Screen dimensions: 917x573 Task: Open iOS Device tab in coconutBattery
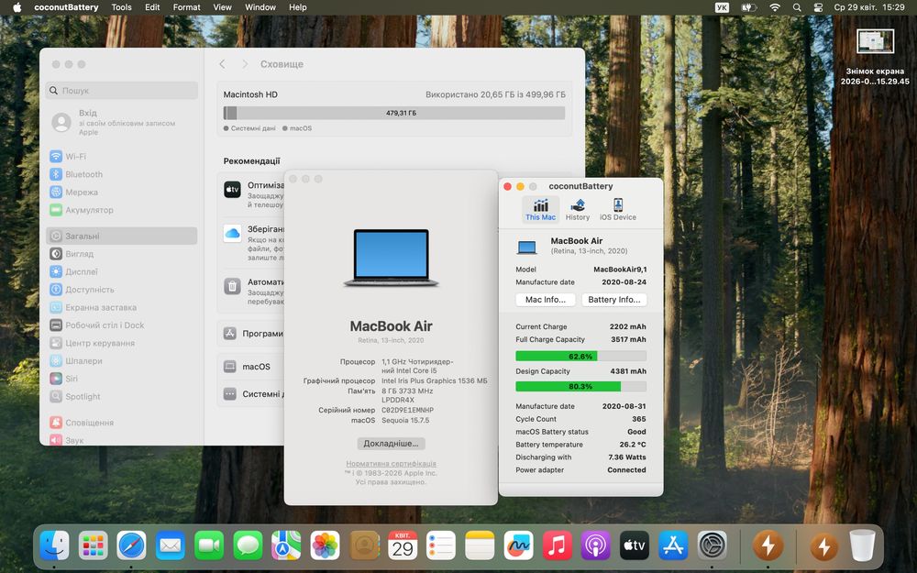[617, 209]
